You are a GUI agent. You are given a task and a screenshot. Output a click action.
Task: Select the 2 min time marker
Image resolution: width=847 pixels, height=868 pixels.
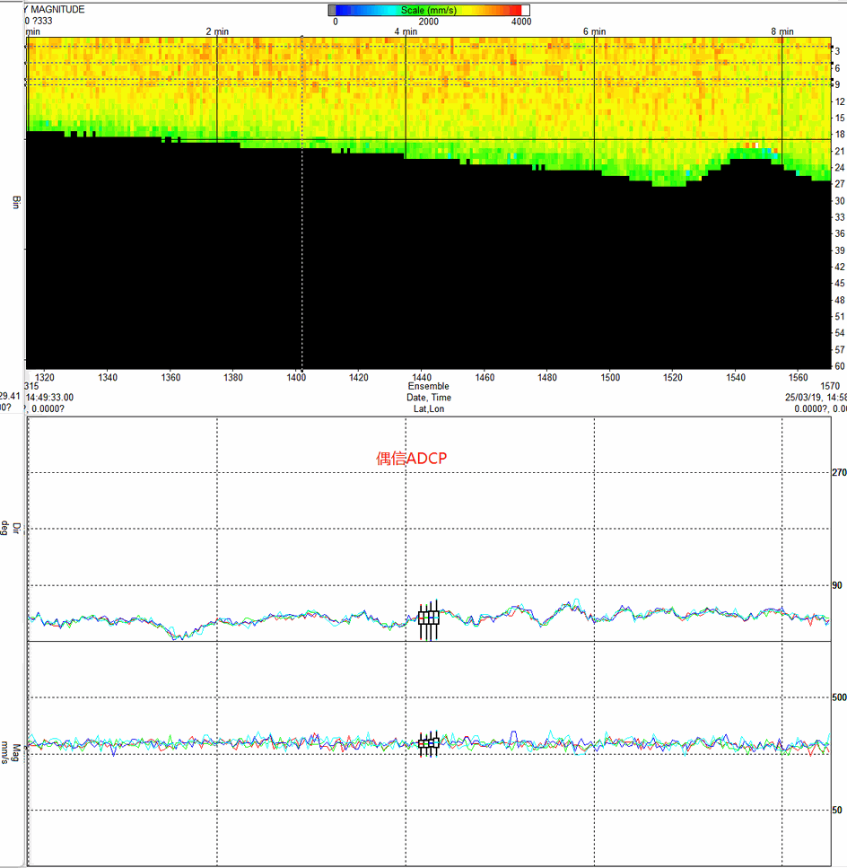coord(217,31)
